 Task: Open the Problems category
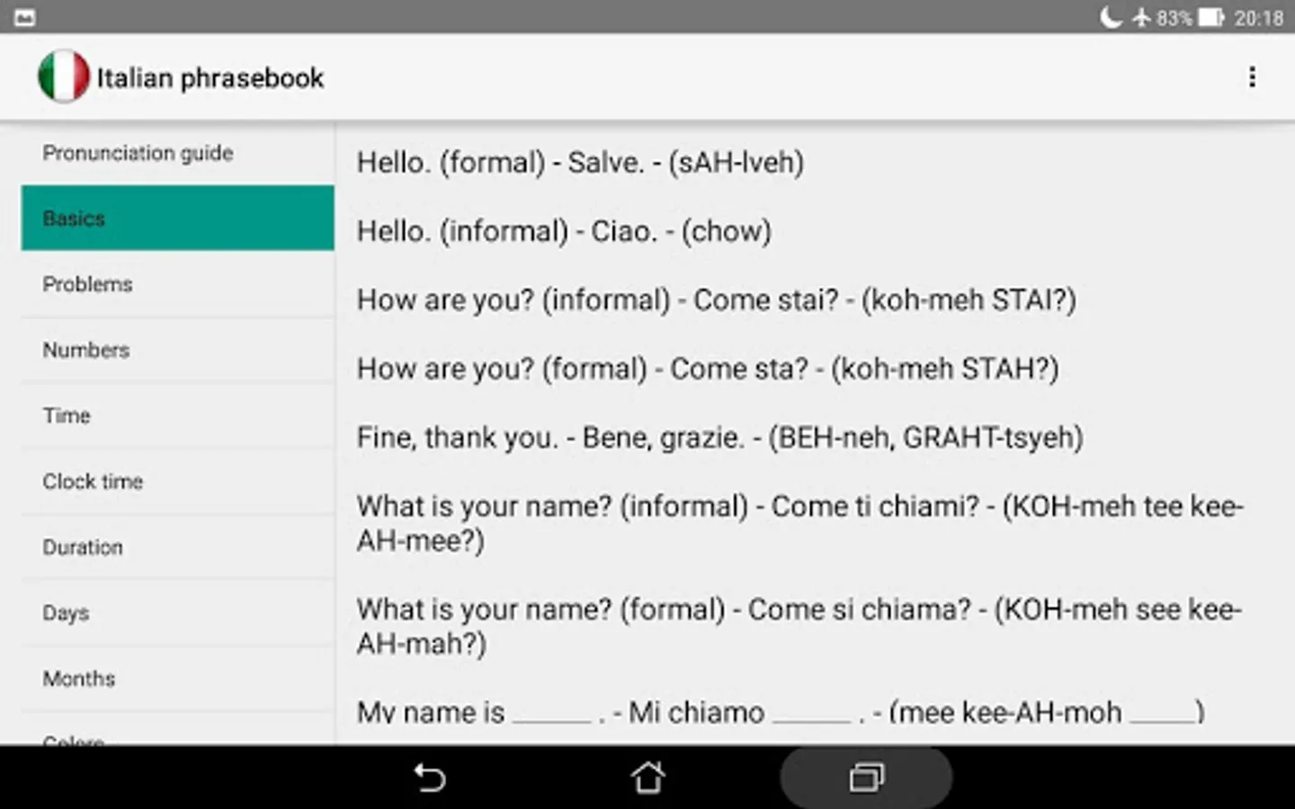[178, 284]
